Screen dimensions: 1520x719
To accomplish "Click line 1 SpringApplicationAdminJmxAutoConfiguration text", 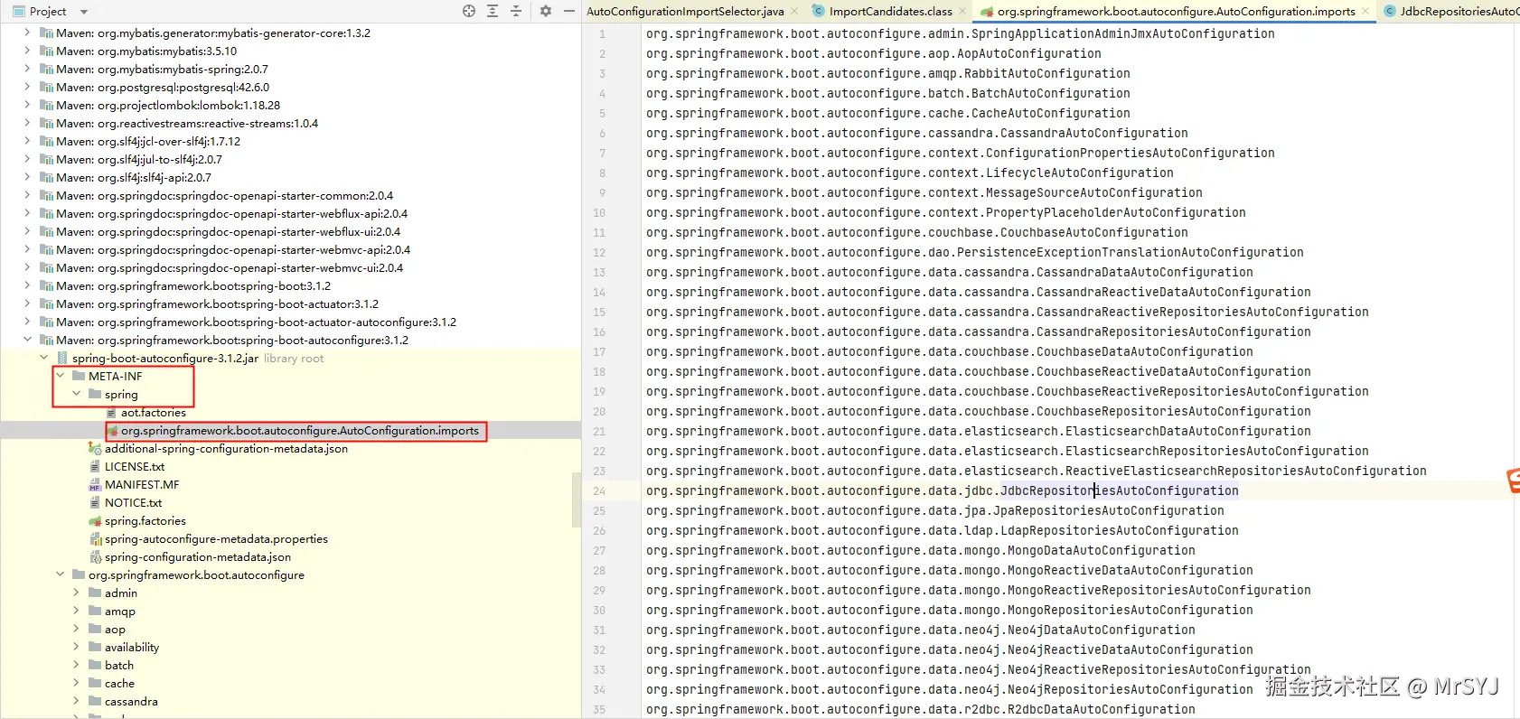I will pos(1122,33).
